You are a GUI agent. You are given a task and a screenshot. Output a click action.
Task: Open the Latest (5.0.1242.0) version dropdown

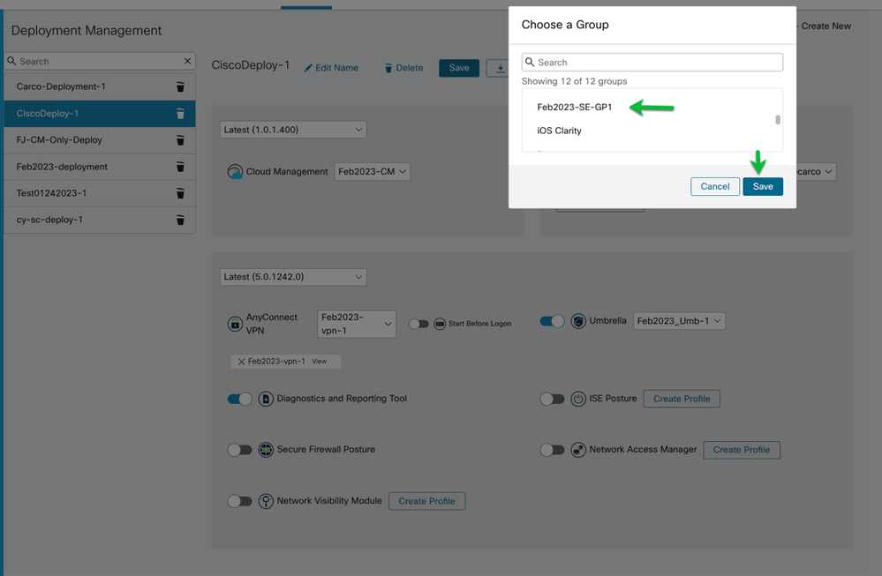click(293, 277)
